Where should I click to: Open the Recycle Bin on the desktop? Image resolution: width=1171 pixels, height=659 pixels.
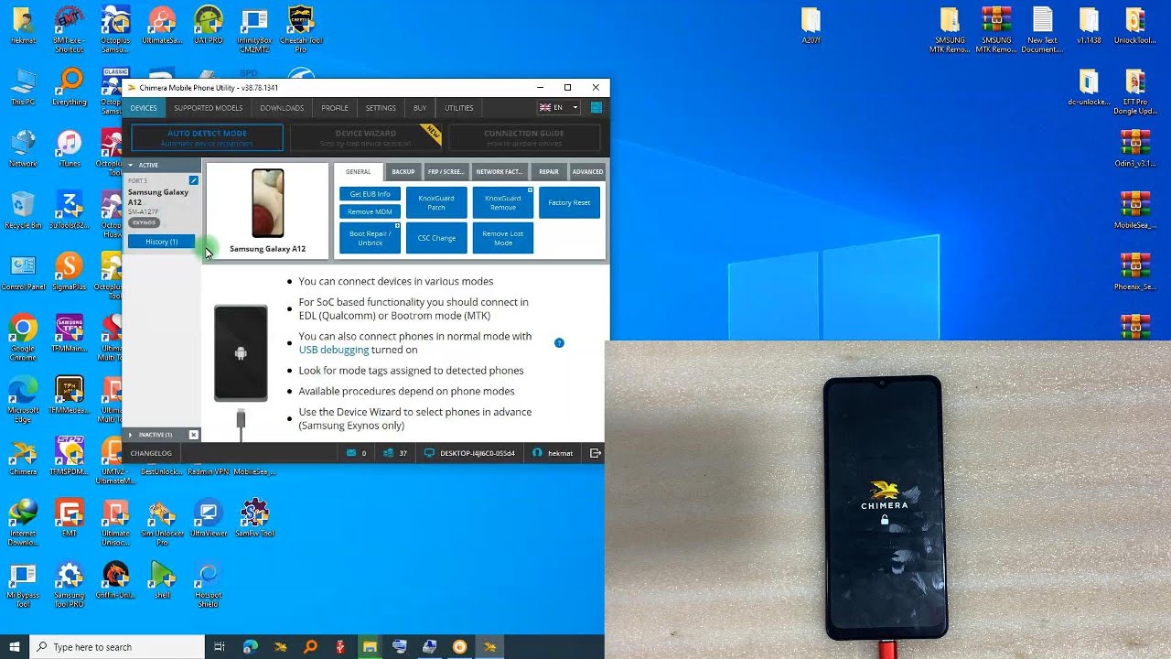[x=23, y=211]
